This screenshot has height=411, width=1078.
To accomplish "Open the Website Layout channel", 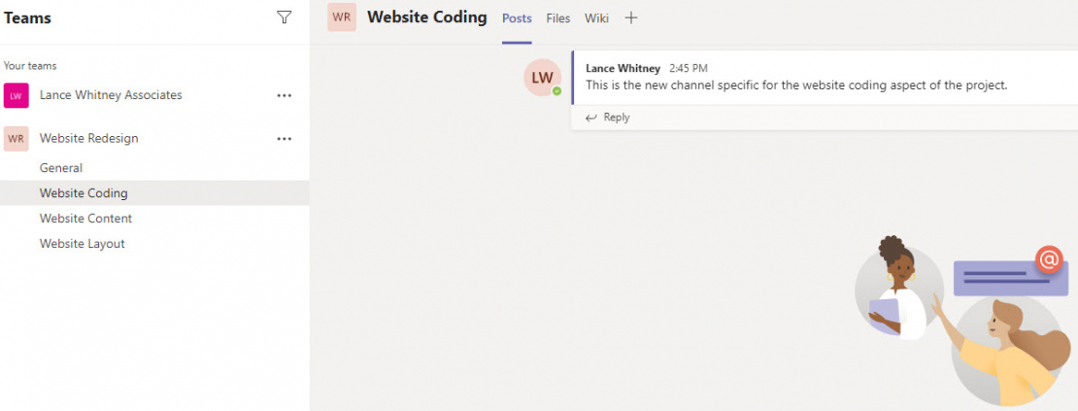I will click(x=83, y=244).
